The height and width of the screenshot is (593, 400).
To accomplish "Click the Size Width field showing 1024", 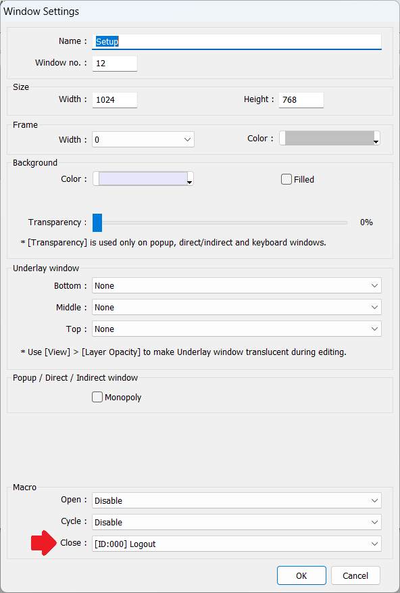I will coord(115,100).
